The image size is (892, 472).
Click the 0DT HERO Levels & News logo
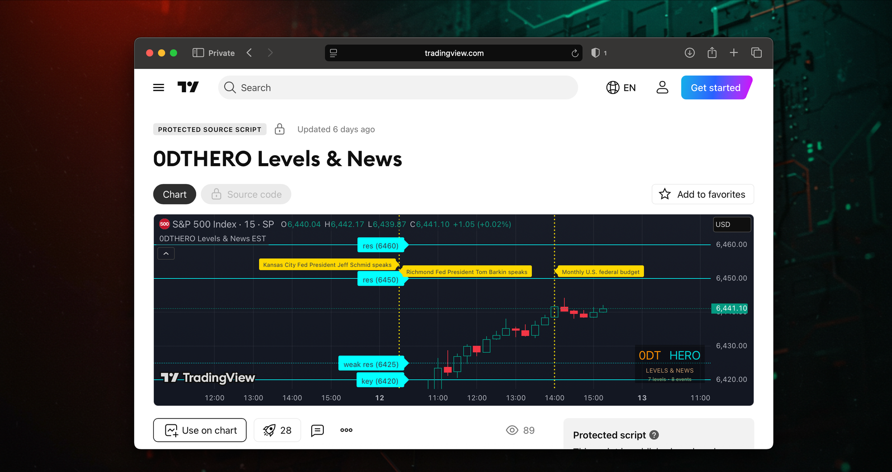coord(669,364)
